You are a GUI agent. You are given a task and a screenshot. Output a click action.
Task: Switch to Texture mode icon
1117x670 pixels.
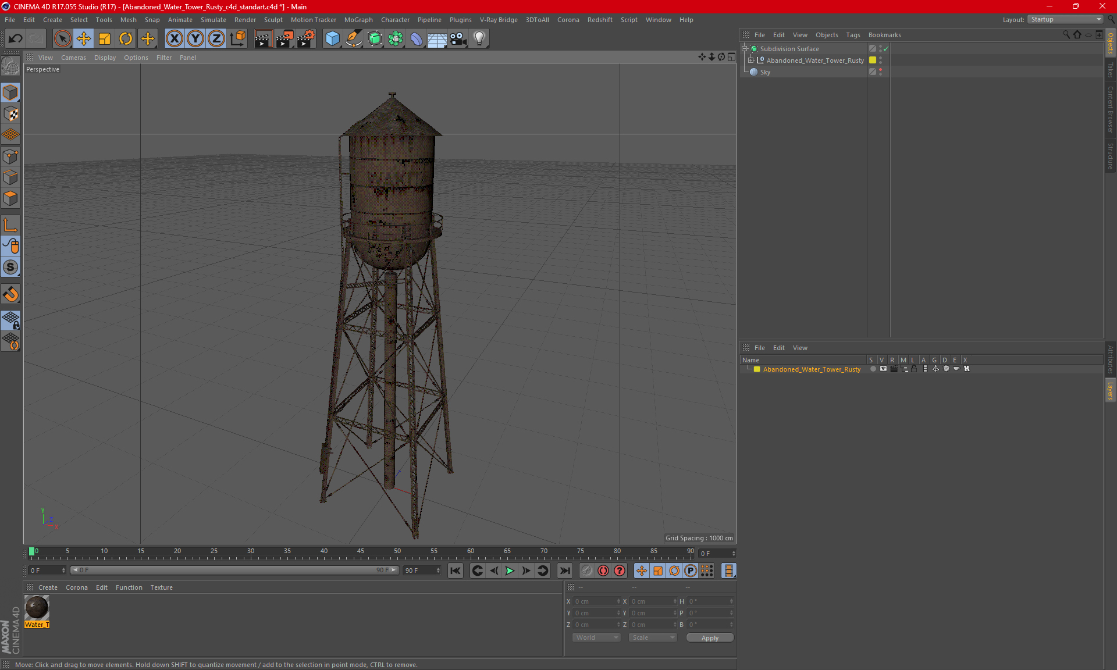[10, 114]
